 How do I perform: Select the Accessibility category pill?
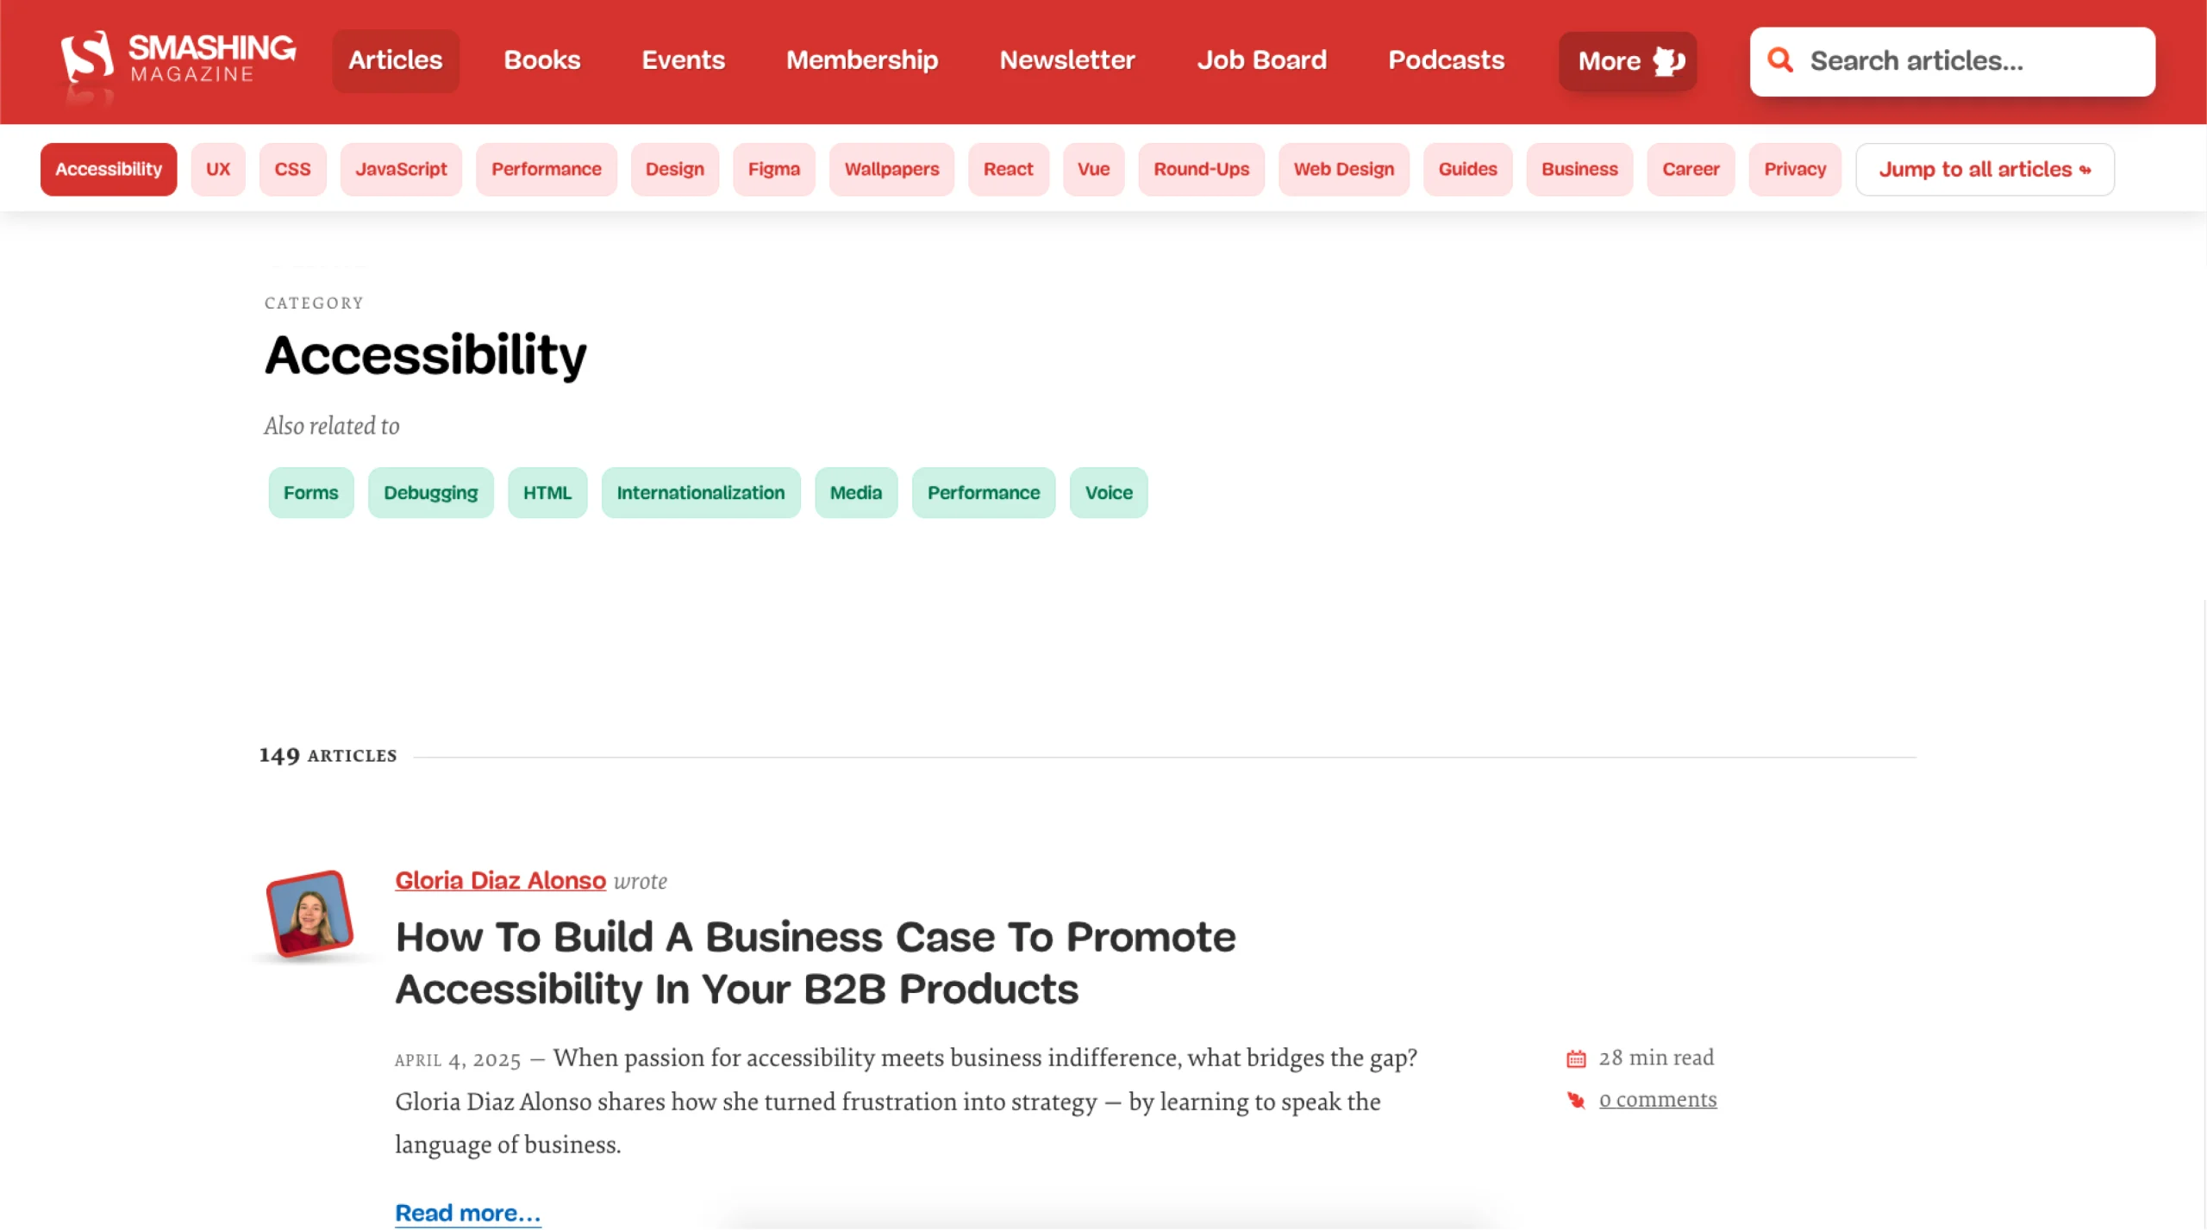[x=109, y=169]
